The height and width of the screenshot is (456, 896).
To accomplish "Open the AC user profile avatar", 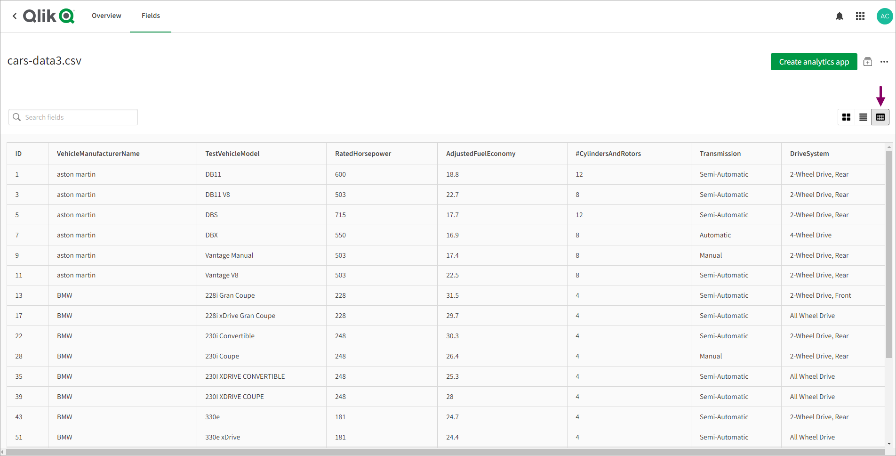I will [885, 16].
